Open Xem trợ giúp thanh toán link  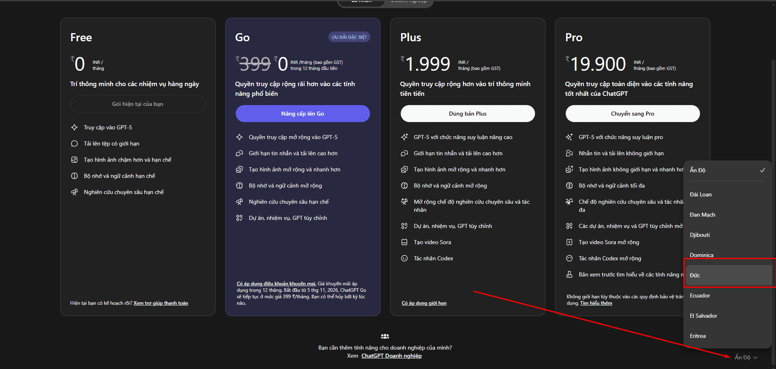[x=161, y=303]
